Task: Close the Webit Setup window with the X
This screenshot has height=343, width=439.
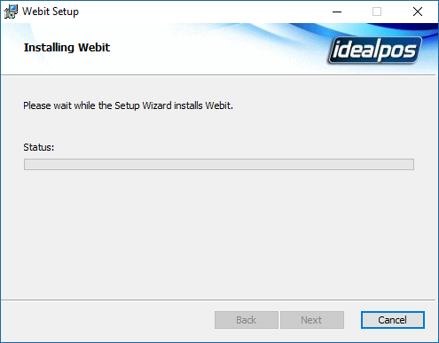Action: pos(418,12)
